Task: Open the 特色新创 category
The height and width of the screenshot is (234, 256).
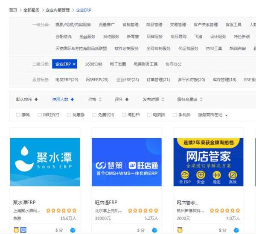Action: coord(242,37)
